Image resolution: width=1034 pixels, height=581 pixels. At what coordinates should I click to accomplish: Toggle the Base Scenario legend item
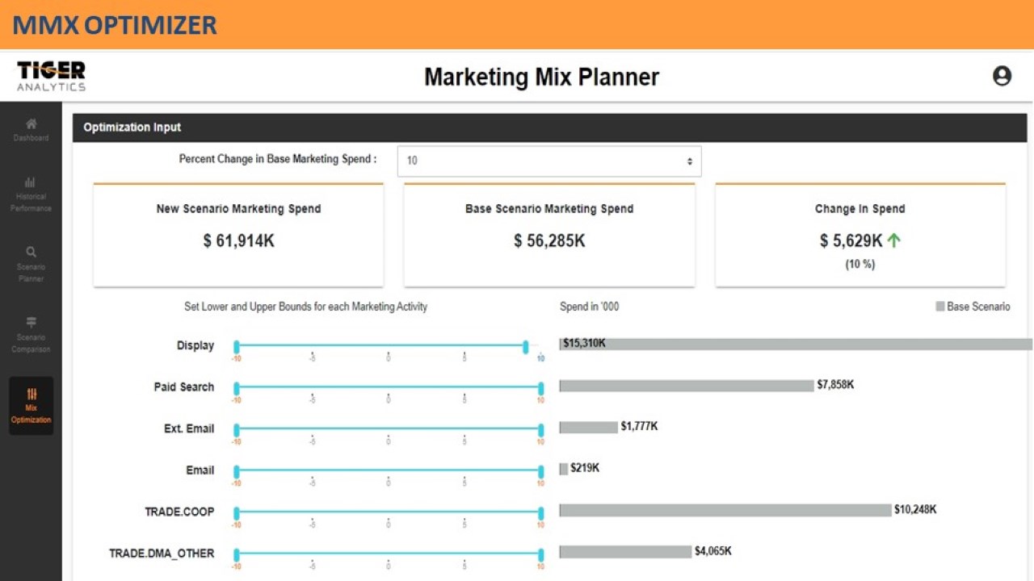click(x=973, y=307)
